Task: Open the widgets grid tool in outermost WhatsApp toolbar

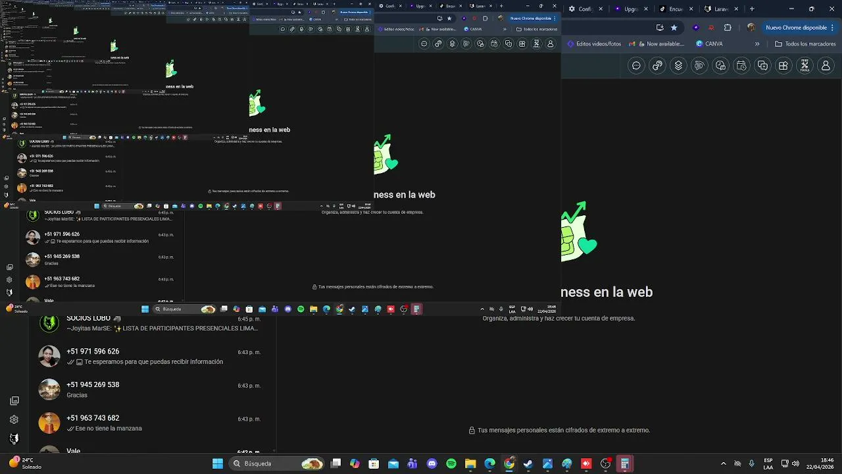Action: pos(783,65)
